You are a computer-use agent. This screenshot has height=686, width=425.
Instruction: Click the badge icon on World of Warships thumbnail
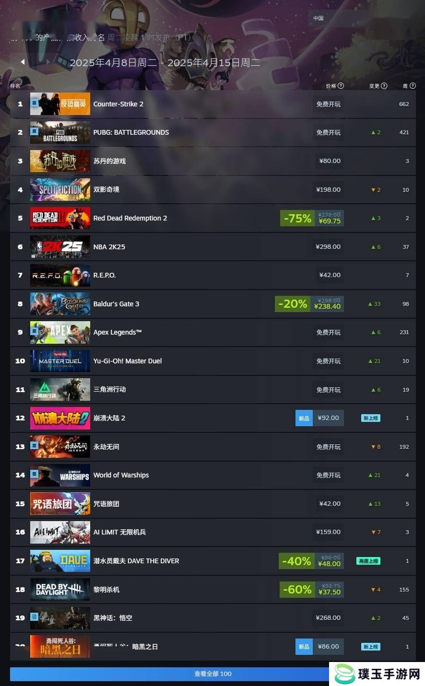(x=35, y=474)
